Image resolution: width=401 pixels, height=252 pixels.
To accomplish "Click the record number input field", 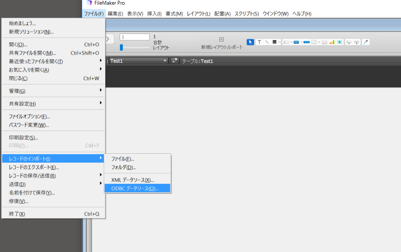I will coord(135,37).
